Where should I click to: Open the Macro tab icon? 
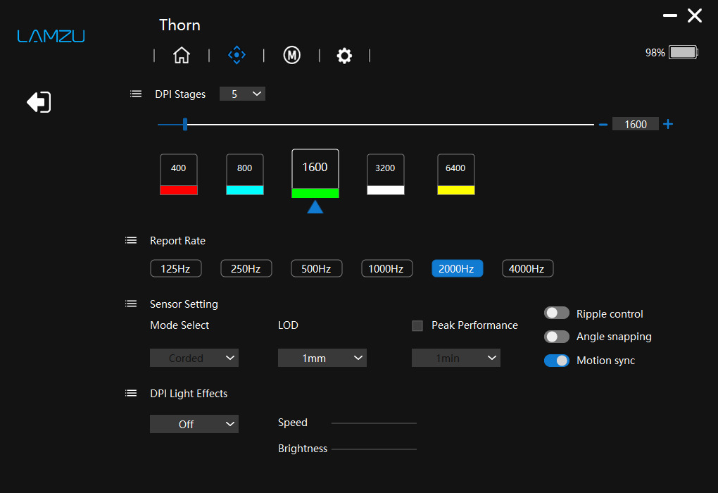click(x=291, y=55)
